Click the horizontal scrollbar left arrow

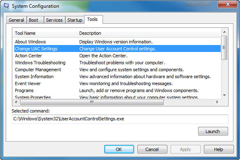(x=16, y=102)
